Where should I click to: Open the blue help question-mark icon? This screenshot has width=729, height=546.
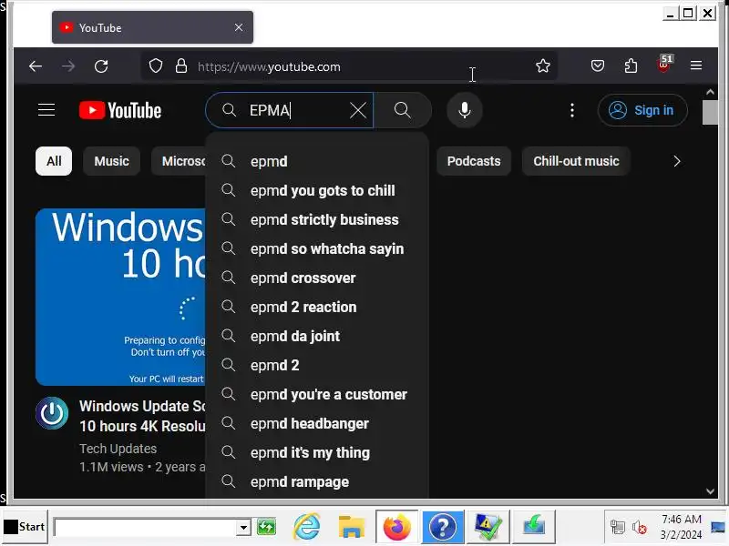(x=443, y=527)
